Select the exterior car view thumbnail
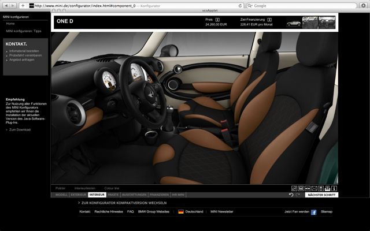370x231 pixels. coord(294,23)
